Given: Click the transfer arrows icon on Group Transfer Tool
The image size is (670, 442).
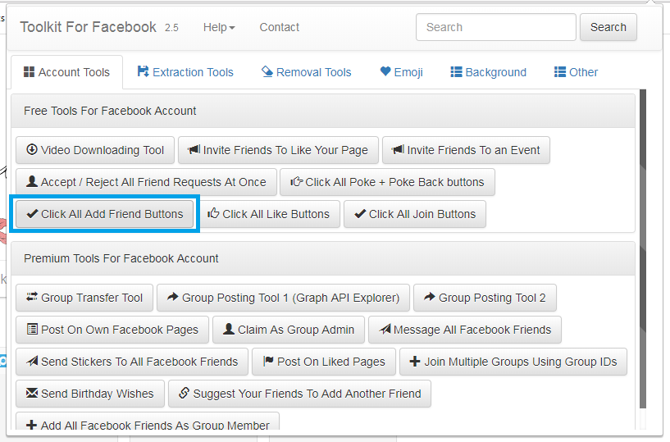Looking at the screenshot, I should 32,298.
